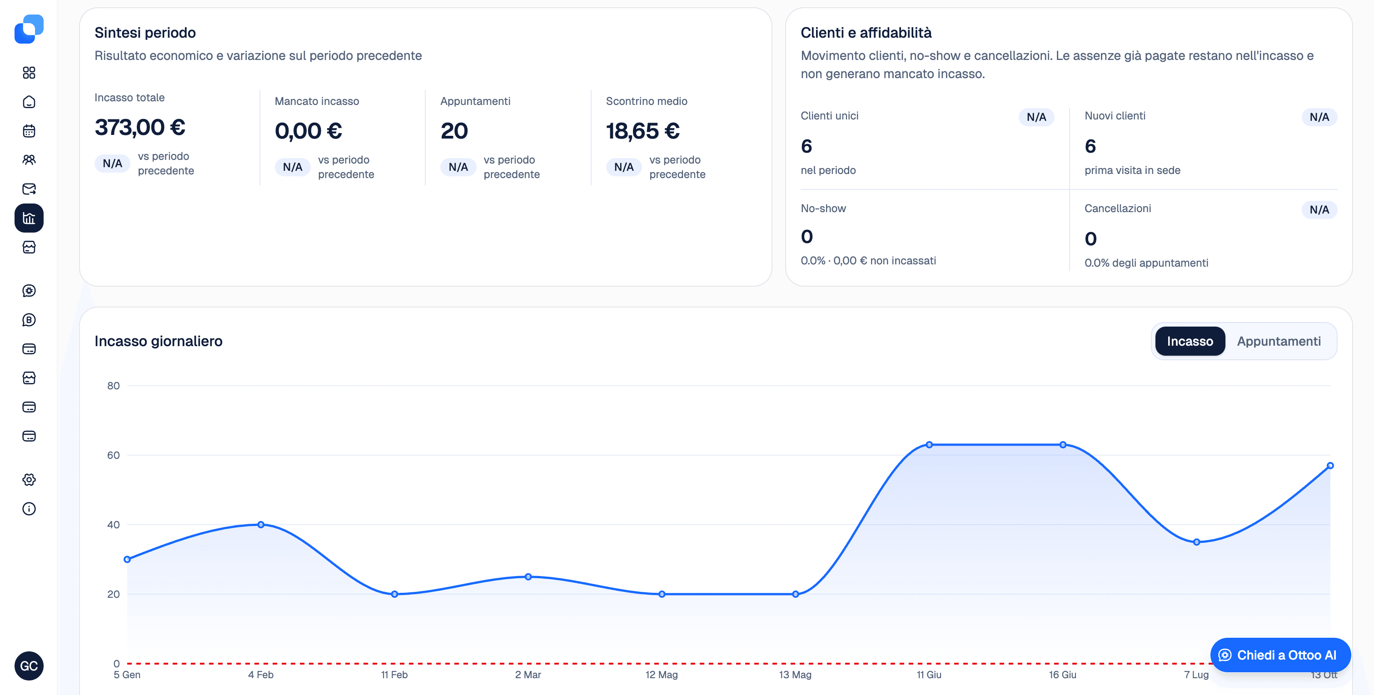The height and width of the screenshot is (695, 1374).
Task: Click the Sintesi periodo heading
Action: point(145,33)
